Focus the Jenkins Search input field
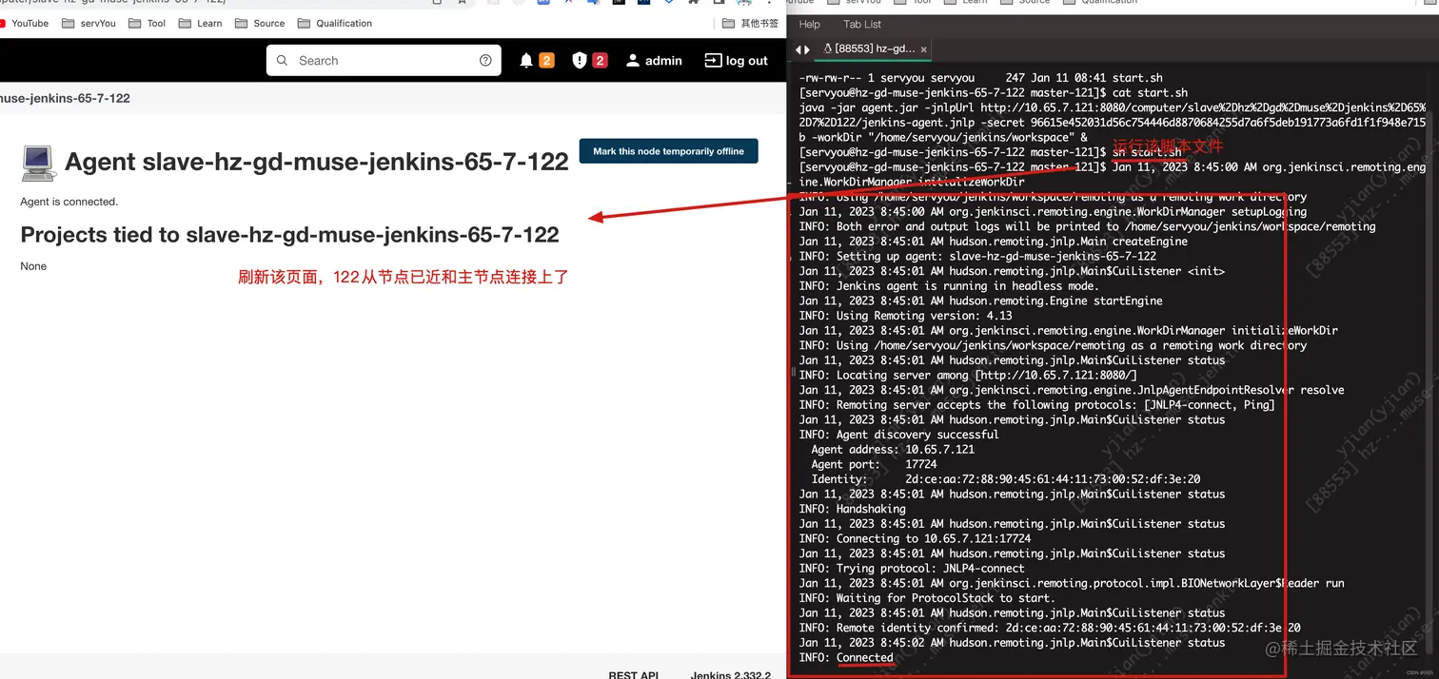1439x679 pixels. (x=385, y=61)
